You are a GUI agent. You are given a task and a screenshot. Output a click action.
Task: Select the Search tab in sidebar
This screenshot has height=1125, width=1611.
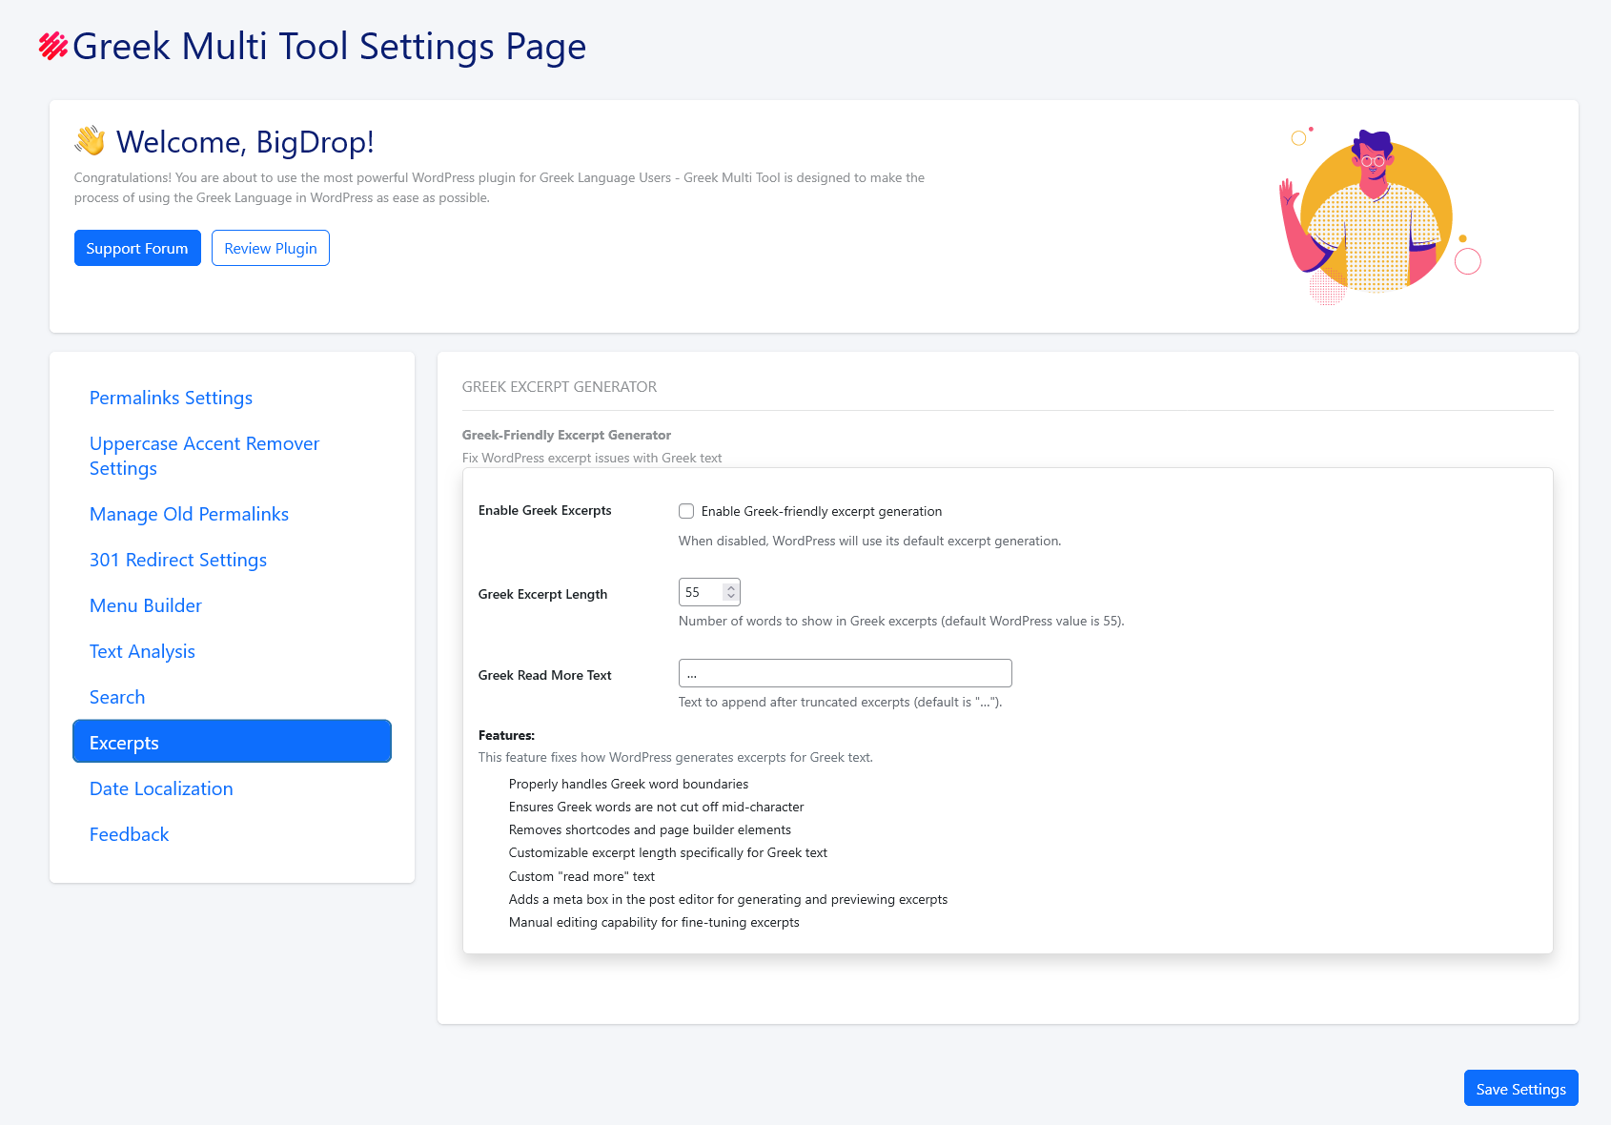coord(117,697)
